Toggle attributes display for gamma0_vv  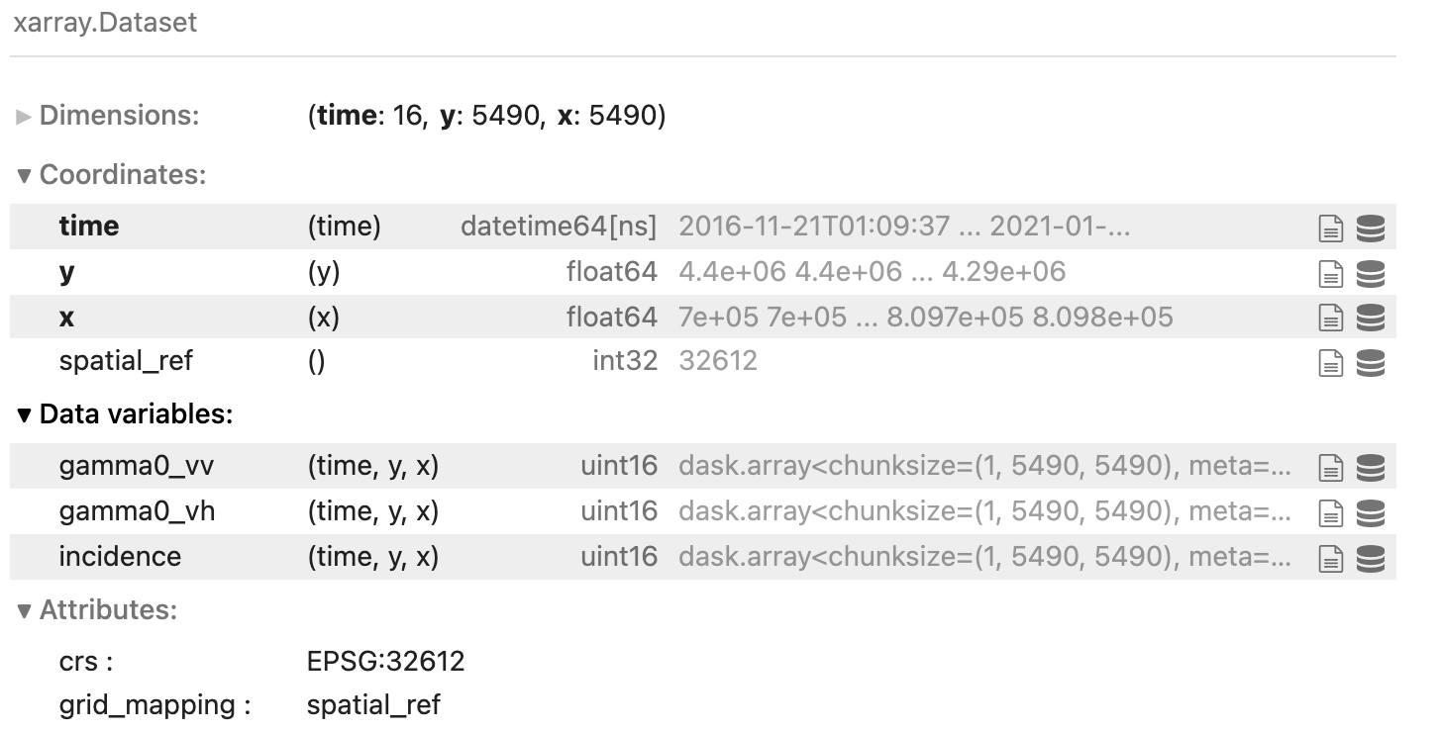[x=1333, y=466]
